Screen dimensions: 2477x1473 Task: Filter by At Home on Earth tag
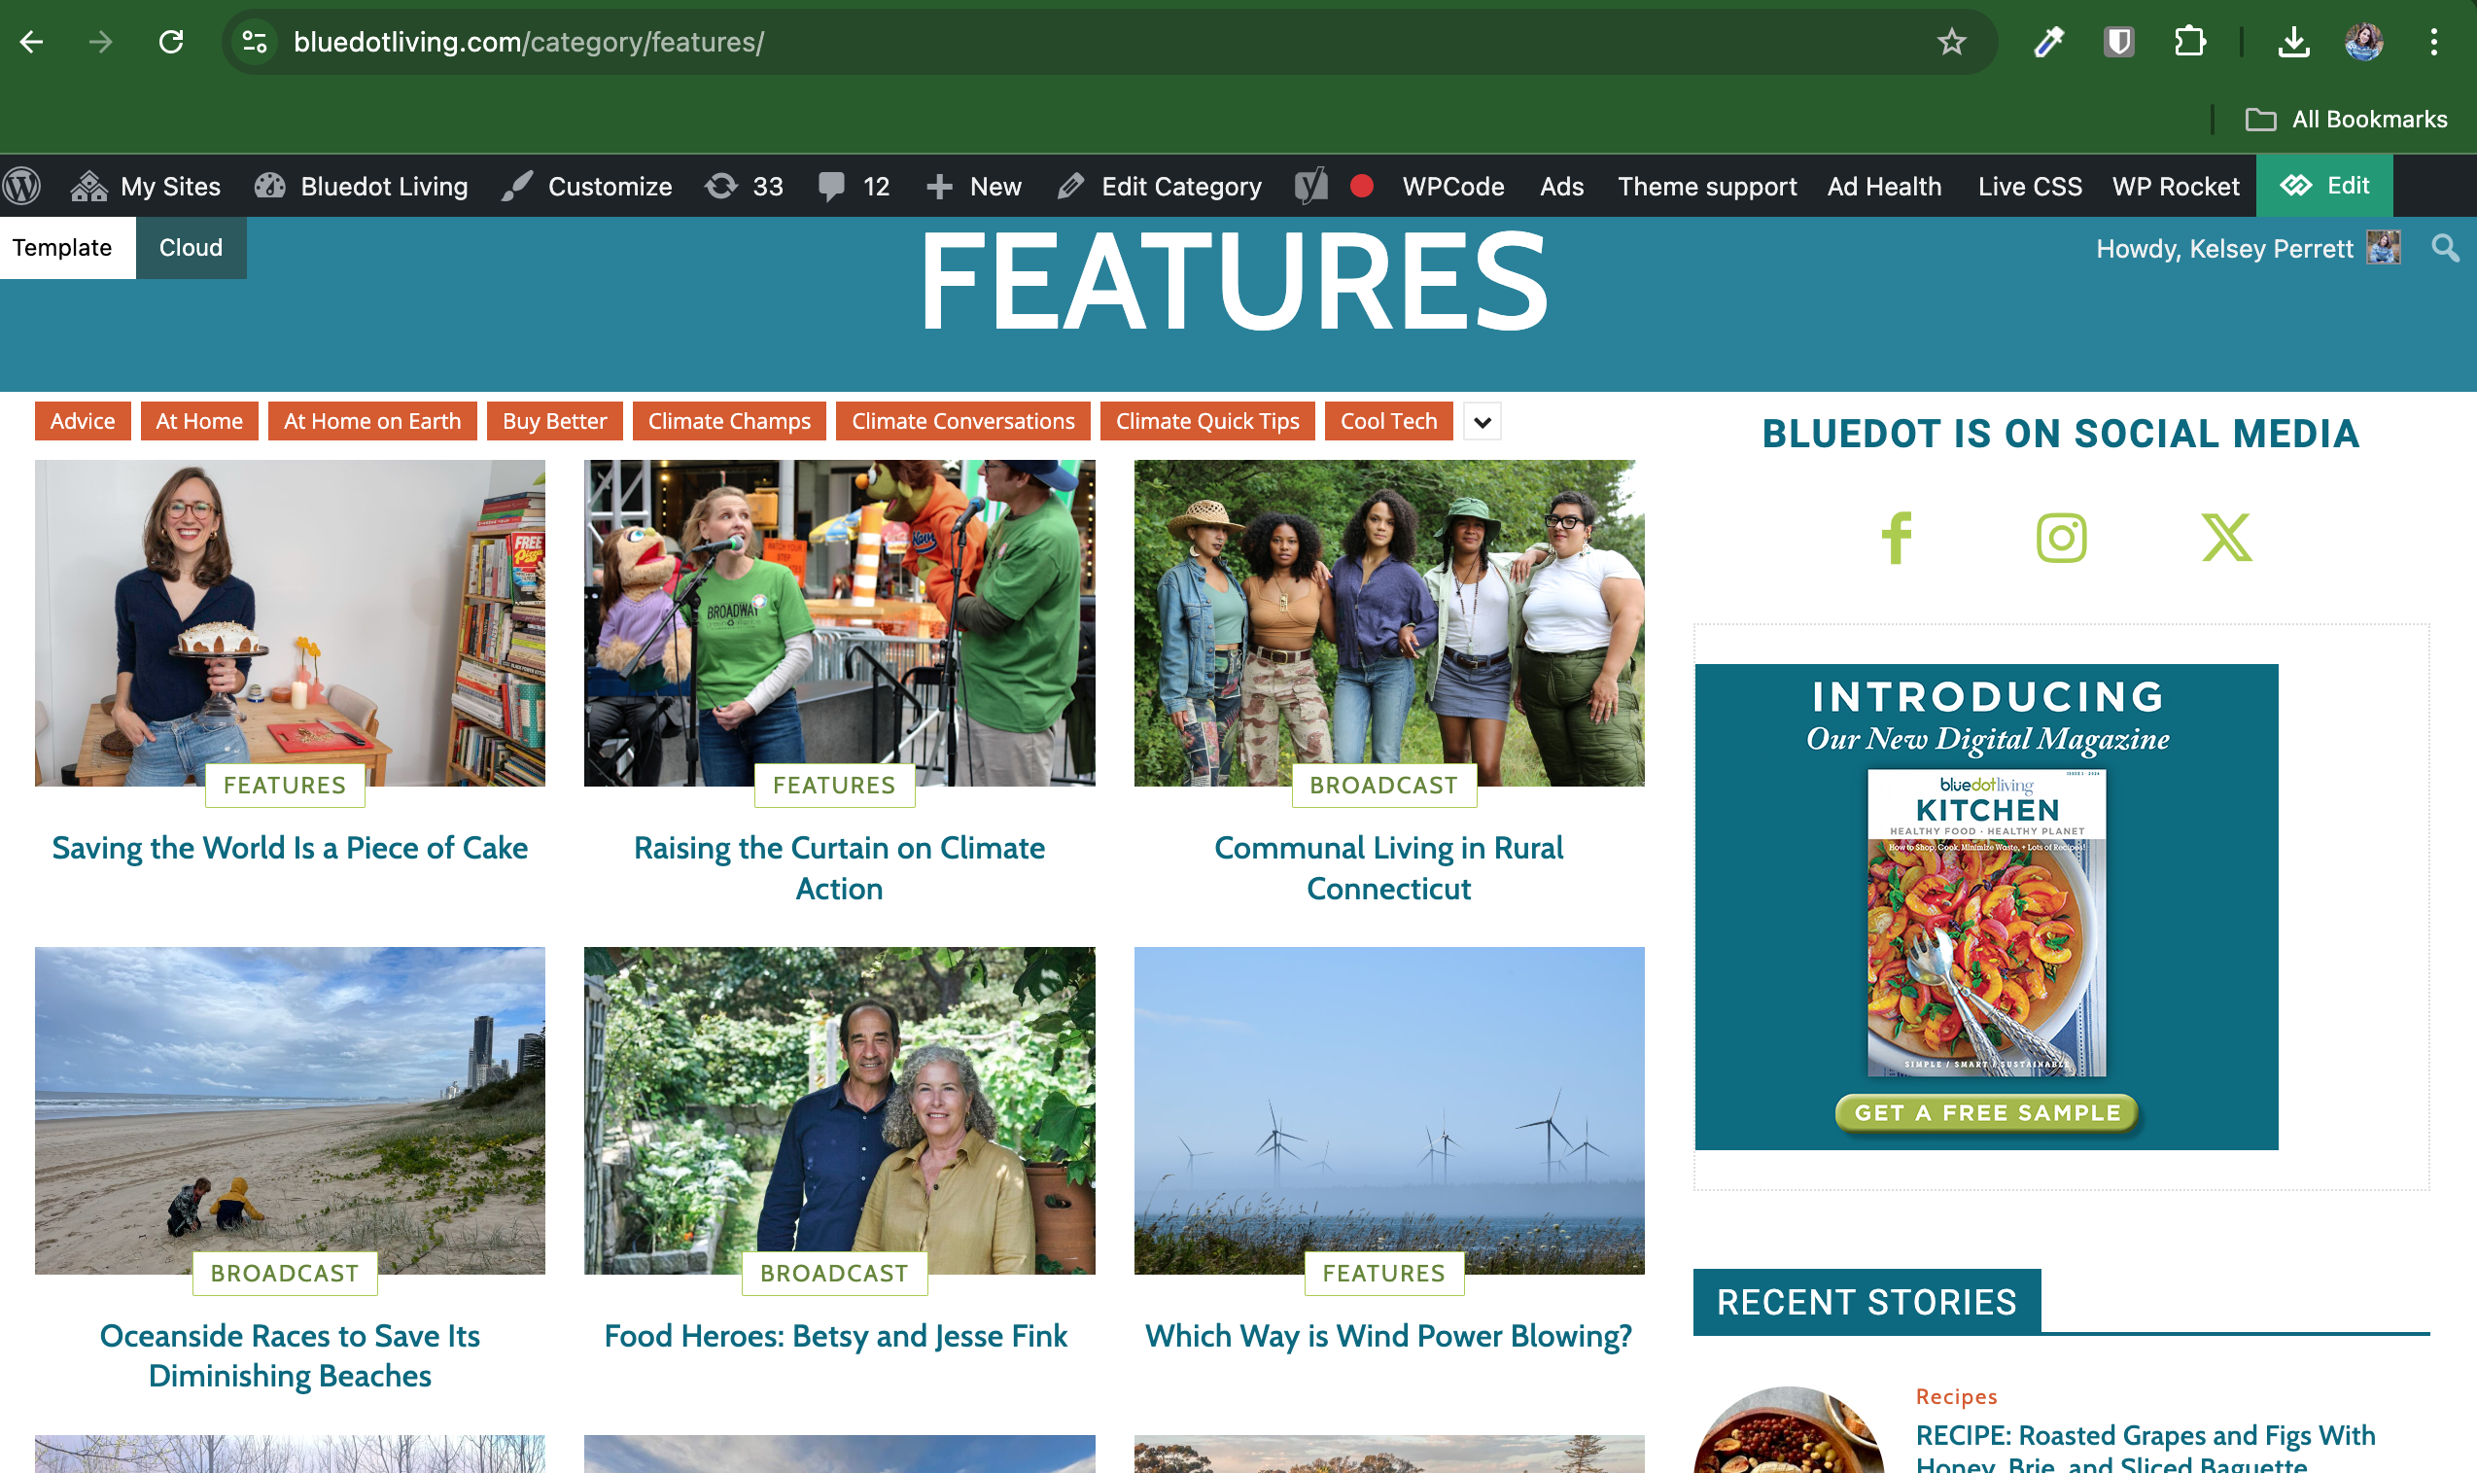372,421
